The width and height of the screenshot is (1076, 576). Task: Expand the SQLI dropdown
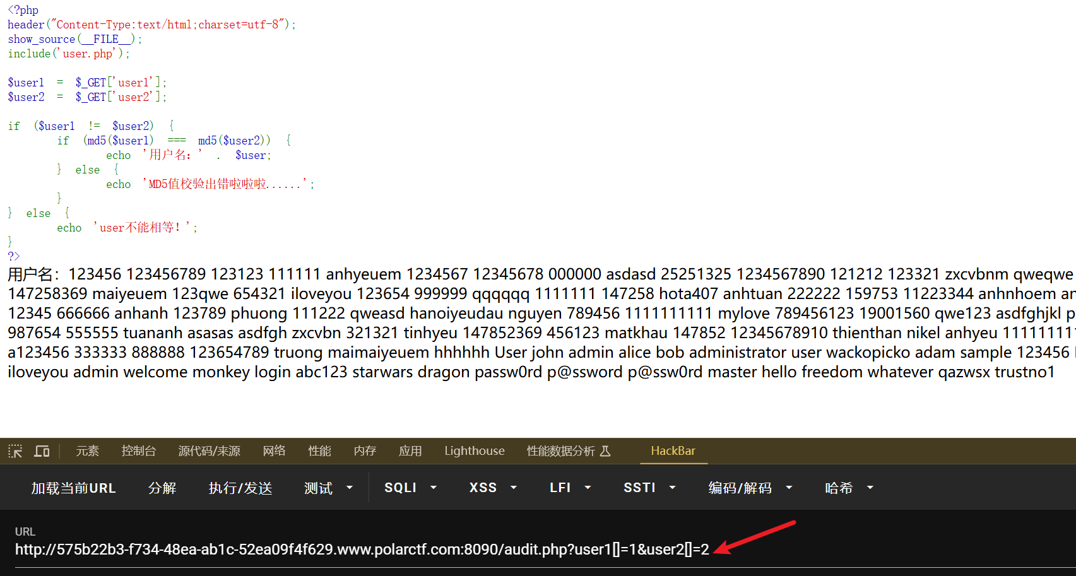(410, 488)
